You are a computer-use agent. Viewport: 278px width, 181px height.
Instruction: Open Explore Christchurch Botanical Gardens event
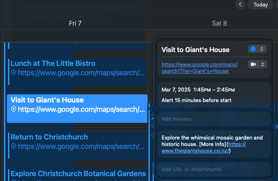(x=78, y=174)
